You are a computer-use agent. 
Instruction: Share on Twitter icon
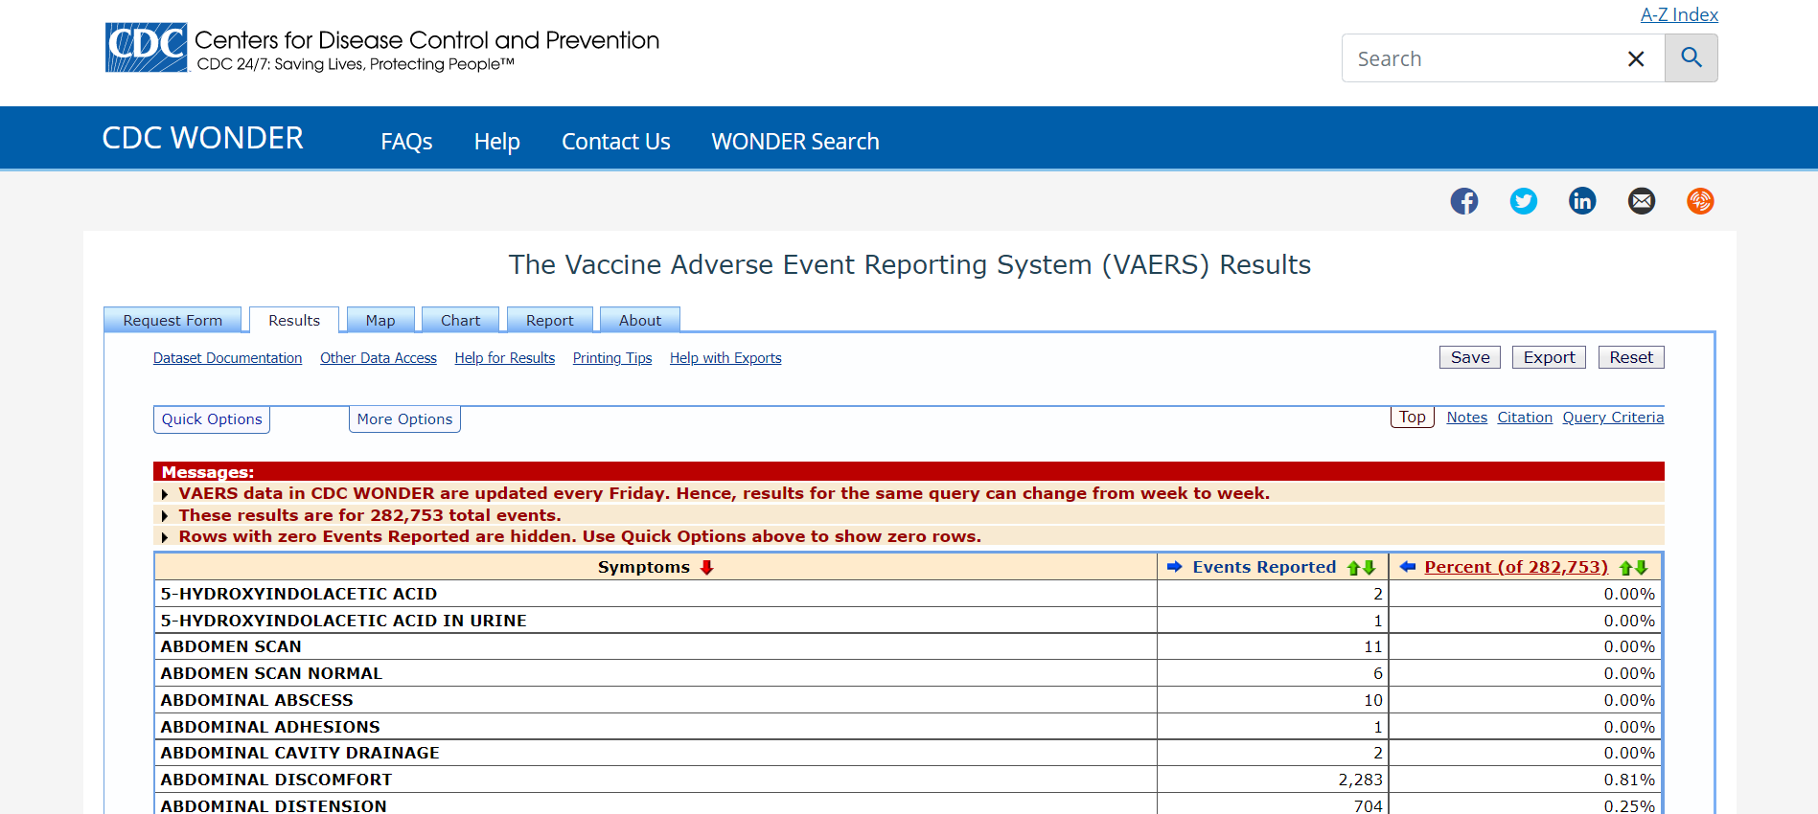1524,201
